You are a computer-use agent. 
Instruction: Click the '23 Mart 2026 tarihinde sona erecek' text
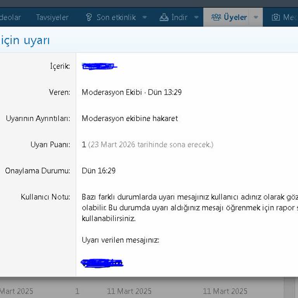point(151,145)
